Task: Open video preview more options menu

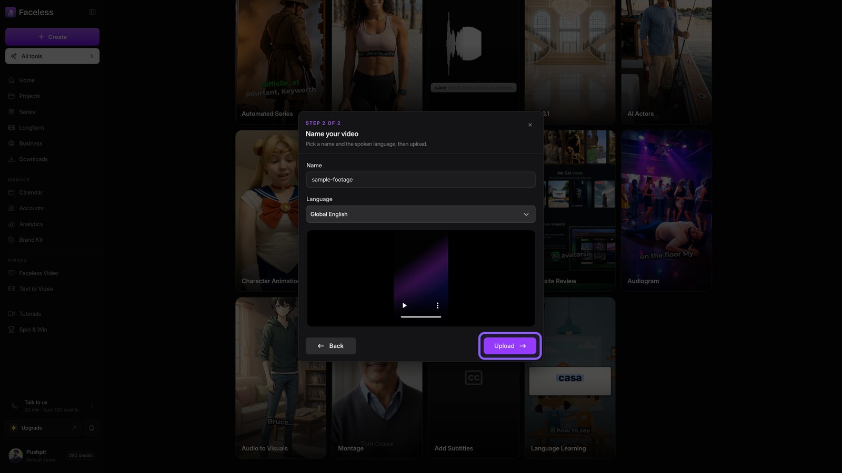Action: pos(437,305)
